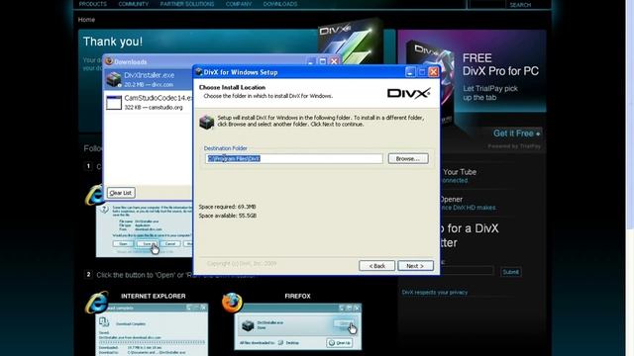The image size is (634, 356).
Task: Close the Downloads window
Action: pos(334,61)
